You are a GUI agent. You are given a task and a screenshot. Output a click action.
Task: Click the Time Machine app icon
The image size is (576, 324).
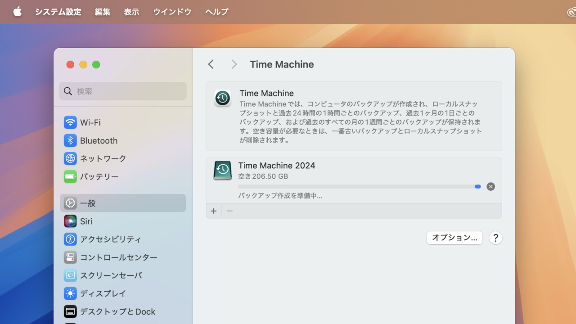(x=223, y=98)
